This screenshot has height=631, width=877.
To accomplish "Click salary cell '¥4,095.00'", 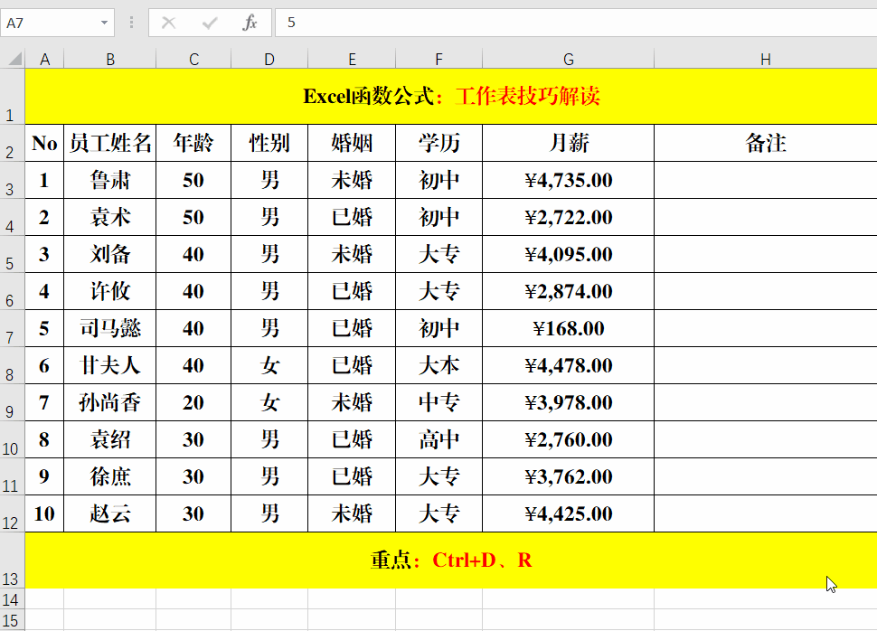I will click(569, 254).
